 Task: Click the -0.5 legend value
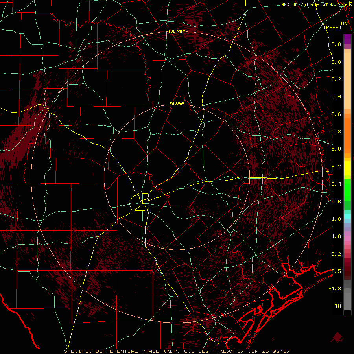point(335,271)
